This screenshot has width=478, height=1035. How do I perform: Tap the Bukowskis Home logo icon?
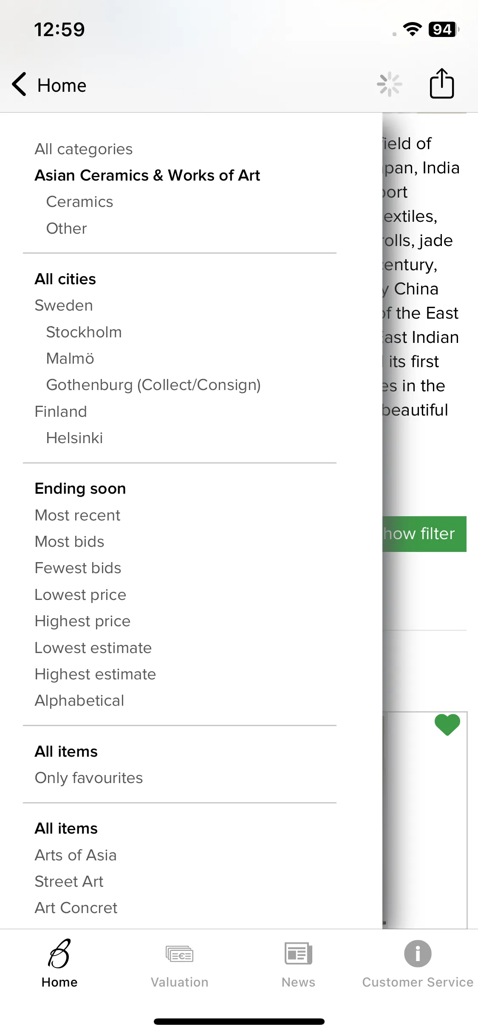point(59,954)
